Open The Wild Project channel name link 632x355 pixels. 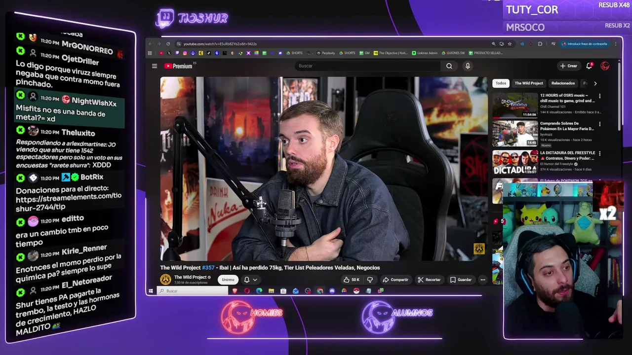click(x=190, y=278)
